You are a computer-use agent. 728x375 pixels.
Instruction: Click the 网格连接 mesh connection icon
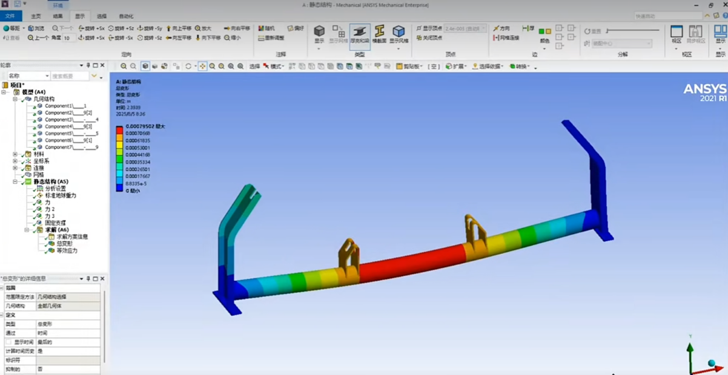point(506,38)
